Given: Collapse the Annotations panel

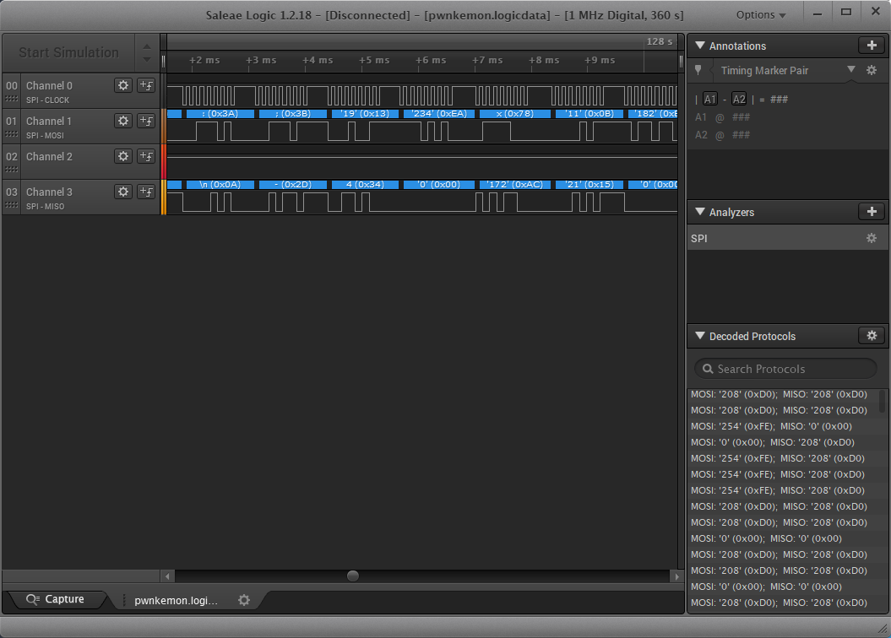Looking at the screenshot, I should click(700, 46).
